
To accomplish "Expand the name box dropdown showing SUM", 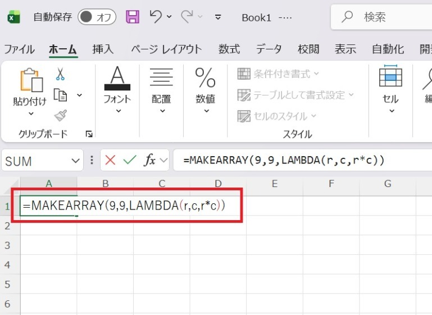I will [75, 161].
